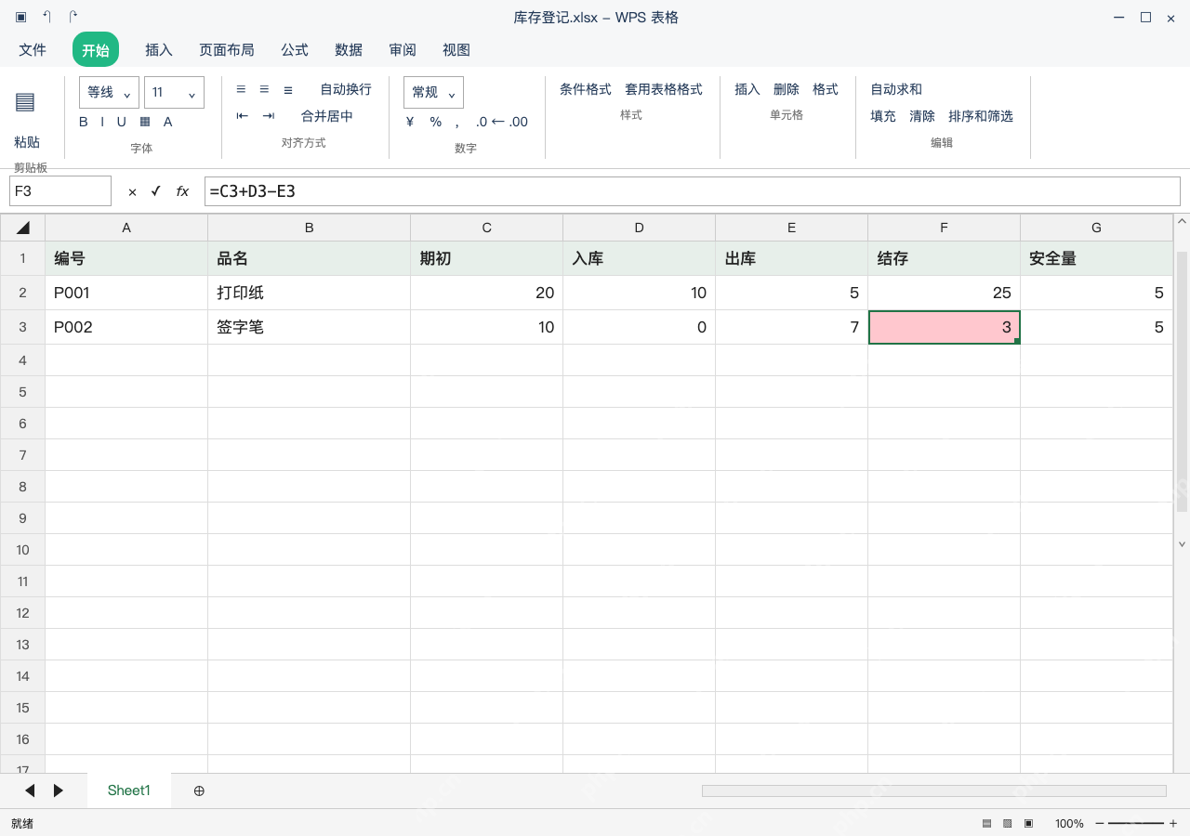Screen dimensions: 1190x836
Task: Click the 删除 delete cells button
Action: [x=787, y=89]
